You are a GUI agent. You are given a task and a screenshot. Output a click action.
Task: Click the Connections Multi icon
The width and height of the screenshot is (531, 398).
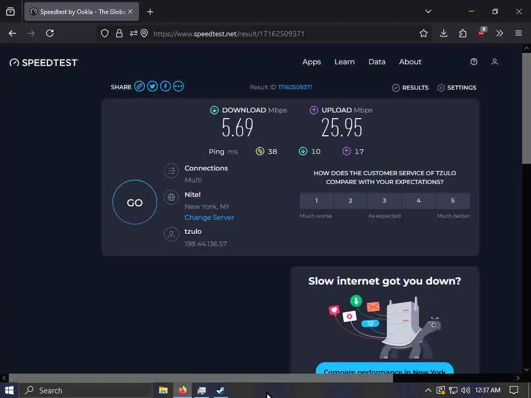click(x=171, y=171)
